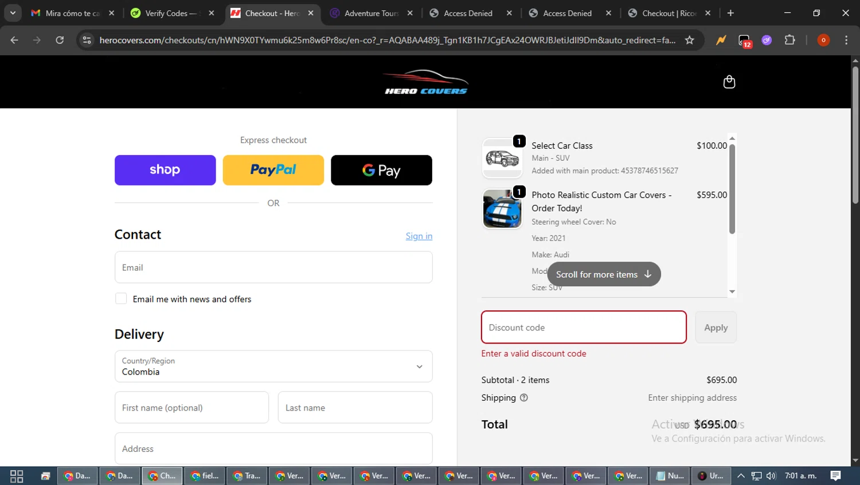Close the Adventure Tours tab

tap(410, 13)
